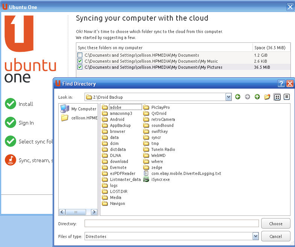Click sidebar scrollbar left arrow
Viewport: 295px width, 247px height.
tap(62, 212)
